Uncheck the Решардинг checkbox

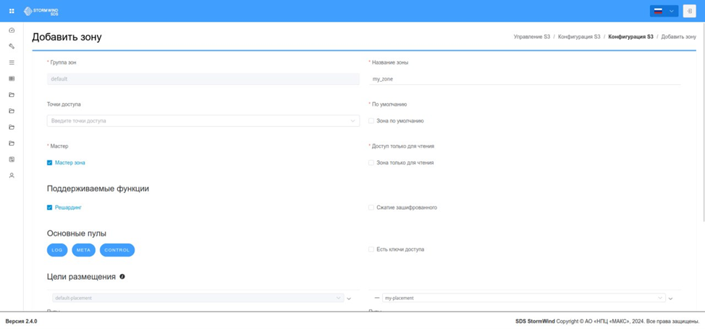coord(49,207)
